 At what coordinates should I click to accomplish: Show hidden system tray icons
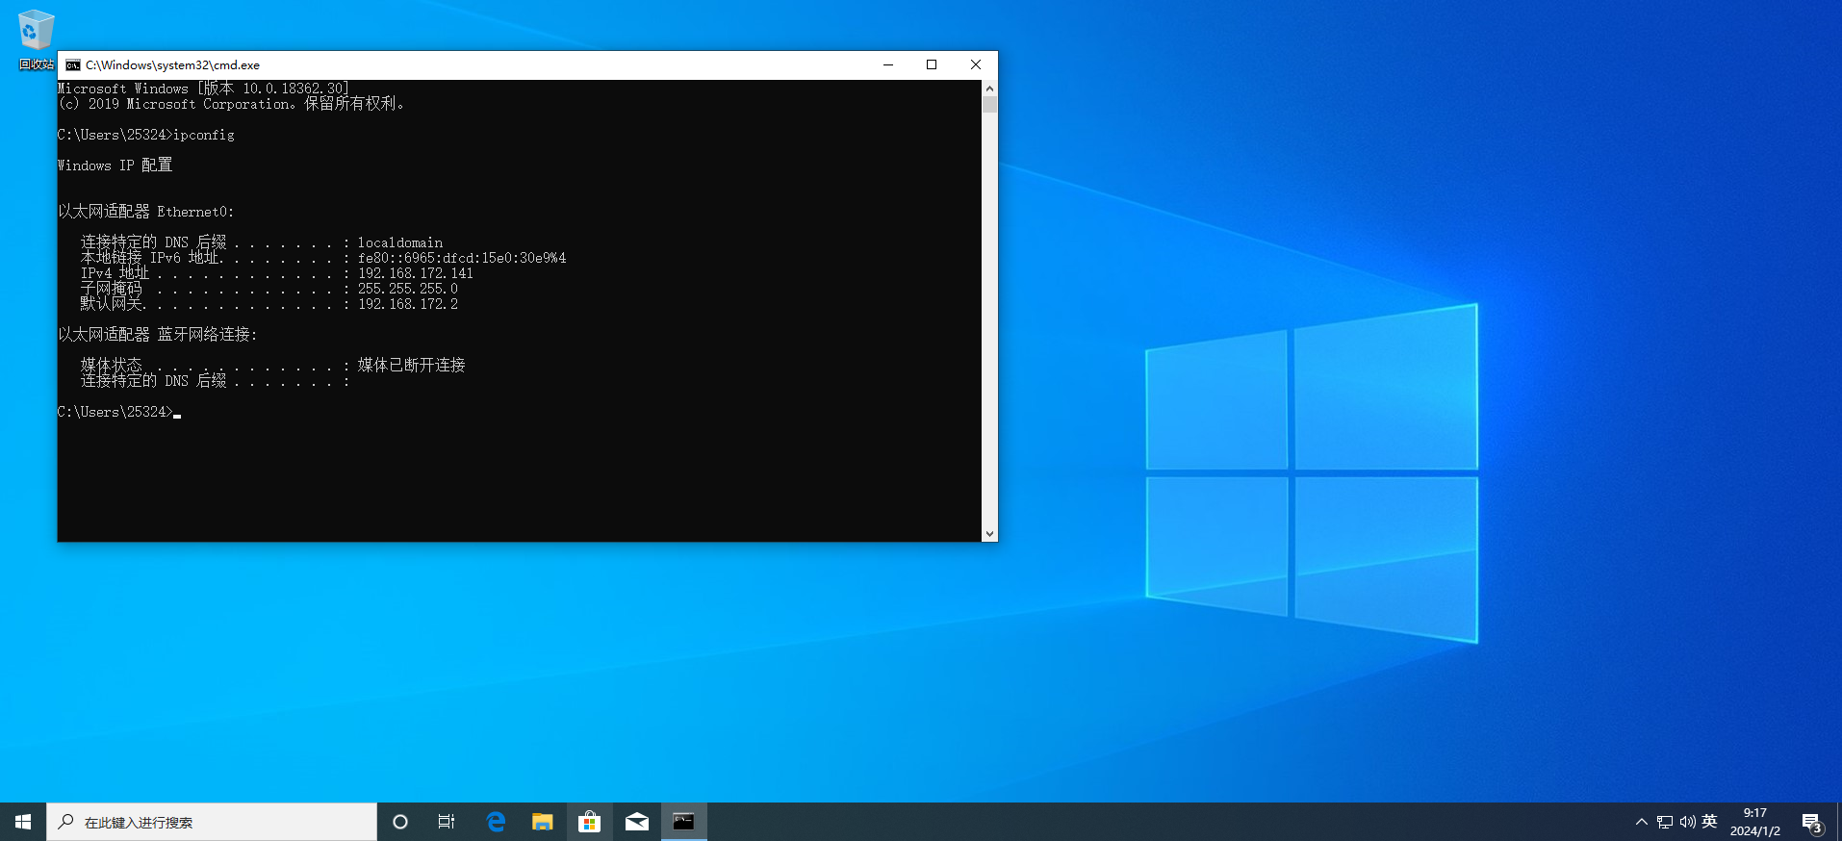point(1642,822)
